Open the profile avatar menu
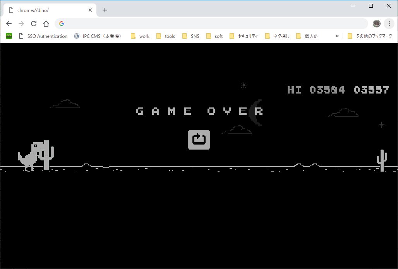 point(377,24)
